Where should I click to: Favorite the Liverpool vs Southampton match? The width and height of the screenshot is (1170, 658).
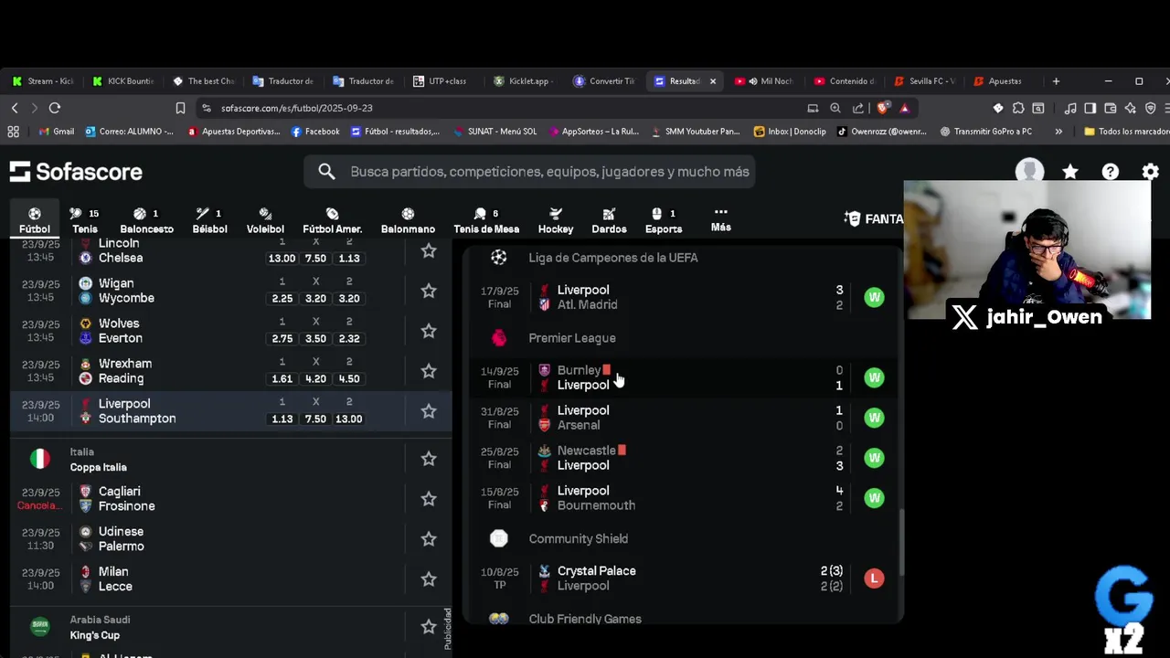point(429,411)
